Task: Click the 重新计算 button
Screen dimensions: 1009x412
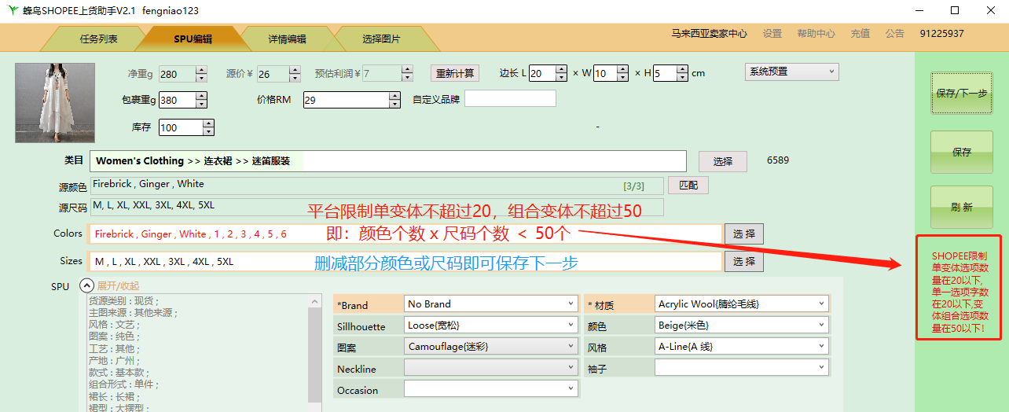Action: [455, 73]
